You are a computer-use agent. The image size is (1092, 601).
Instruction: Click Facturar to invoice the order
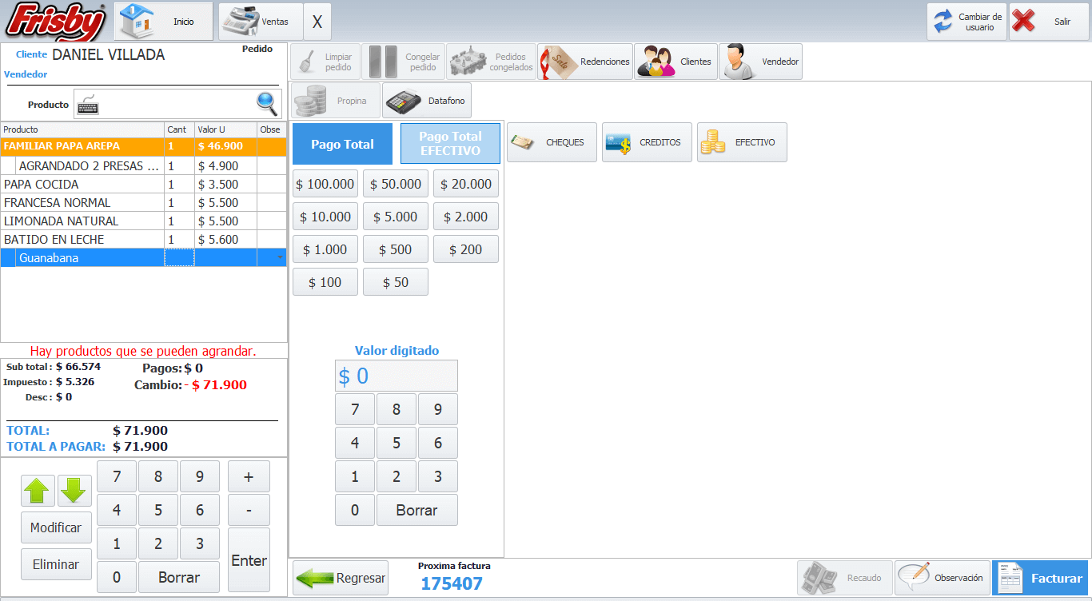(x=1040, y=578)
